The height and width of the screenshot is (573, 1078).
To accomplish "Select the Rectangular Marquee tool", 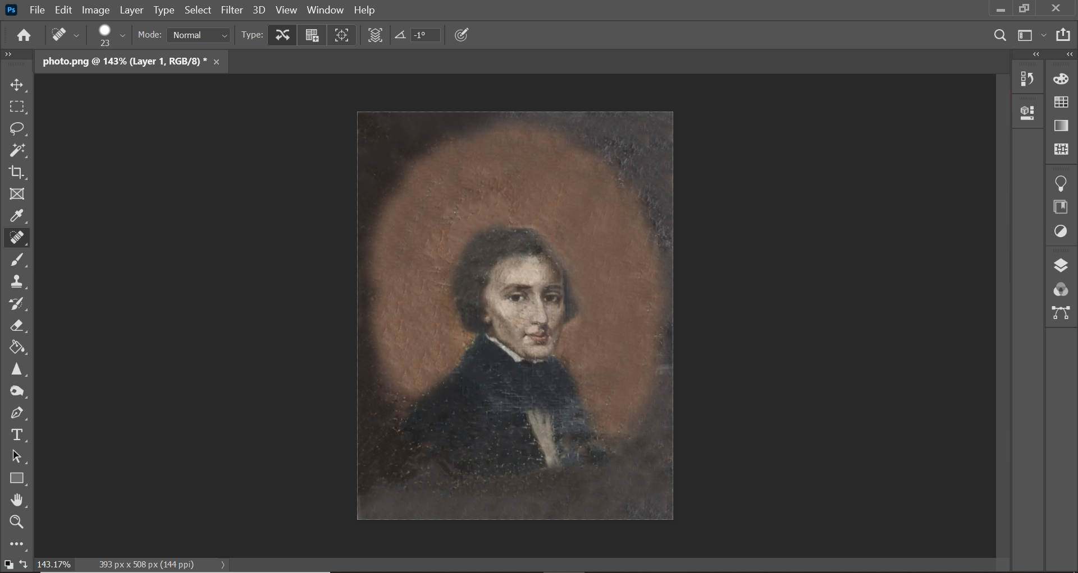I will (x=17, y=107).
